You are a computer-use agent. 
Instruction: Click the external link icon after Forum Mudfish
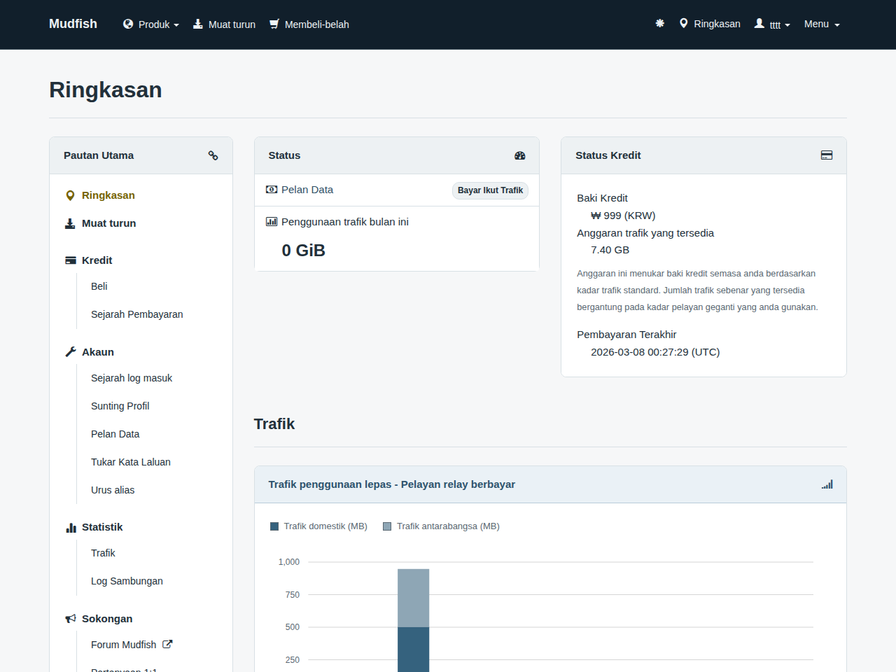167,644
